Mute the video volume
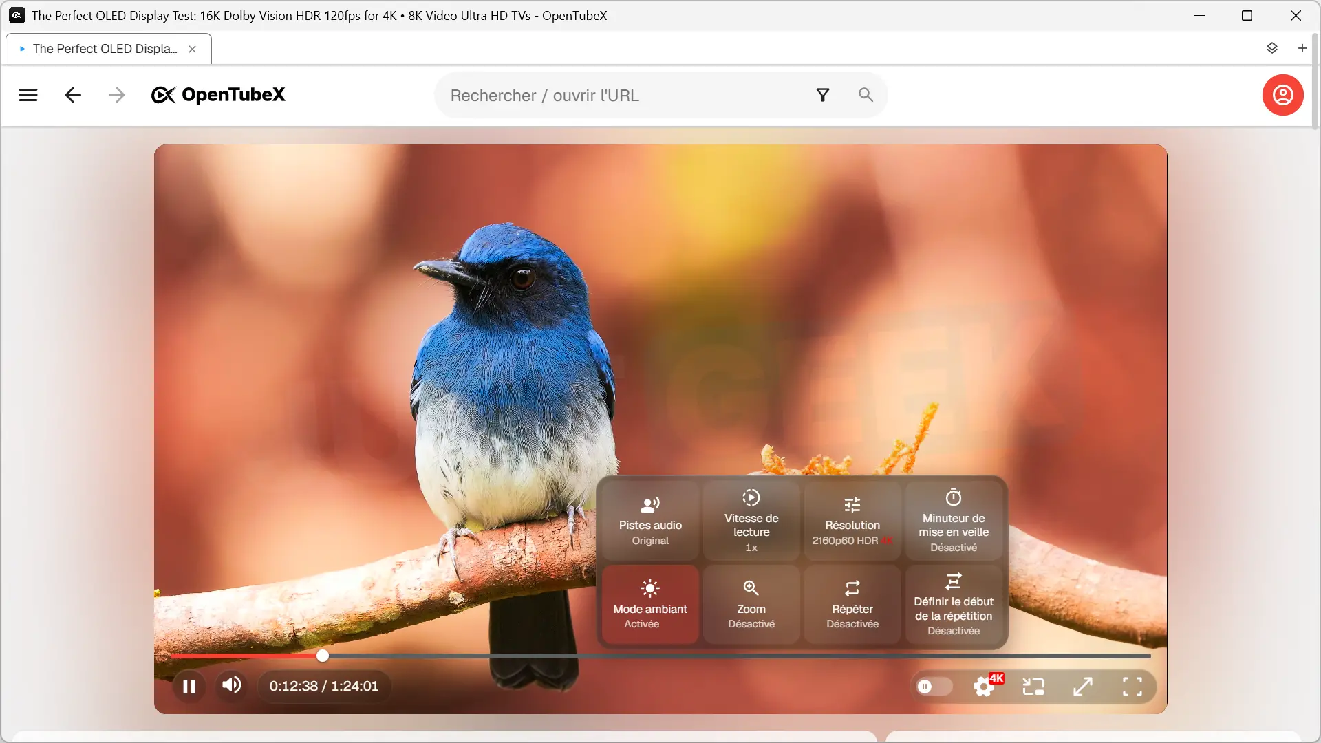 pyautogui.click(x=232, y=685)
